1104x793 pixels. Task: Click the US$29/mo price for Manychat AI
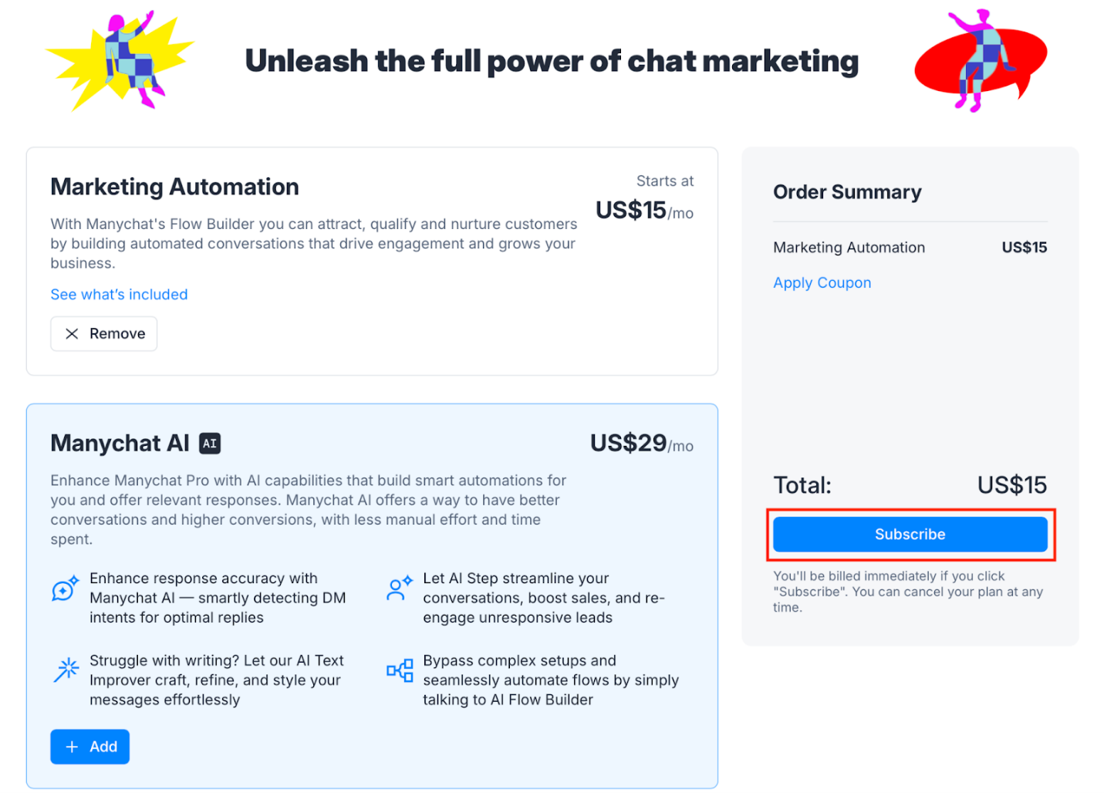point(641,444)
